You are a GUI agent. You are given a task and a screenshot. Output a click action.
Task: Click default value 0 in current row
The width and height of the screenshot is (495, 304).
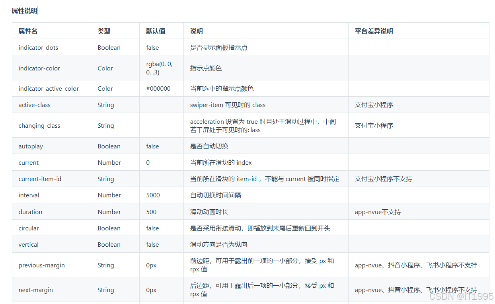(x=148, y=162)
